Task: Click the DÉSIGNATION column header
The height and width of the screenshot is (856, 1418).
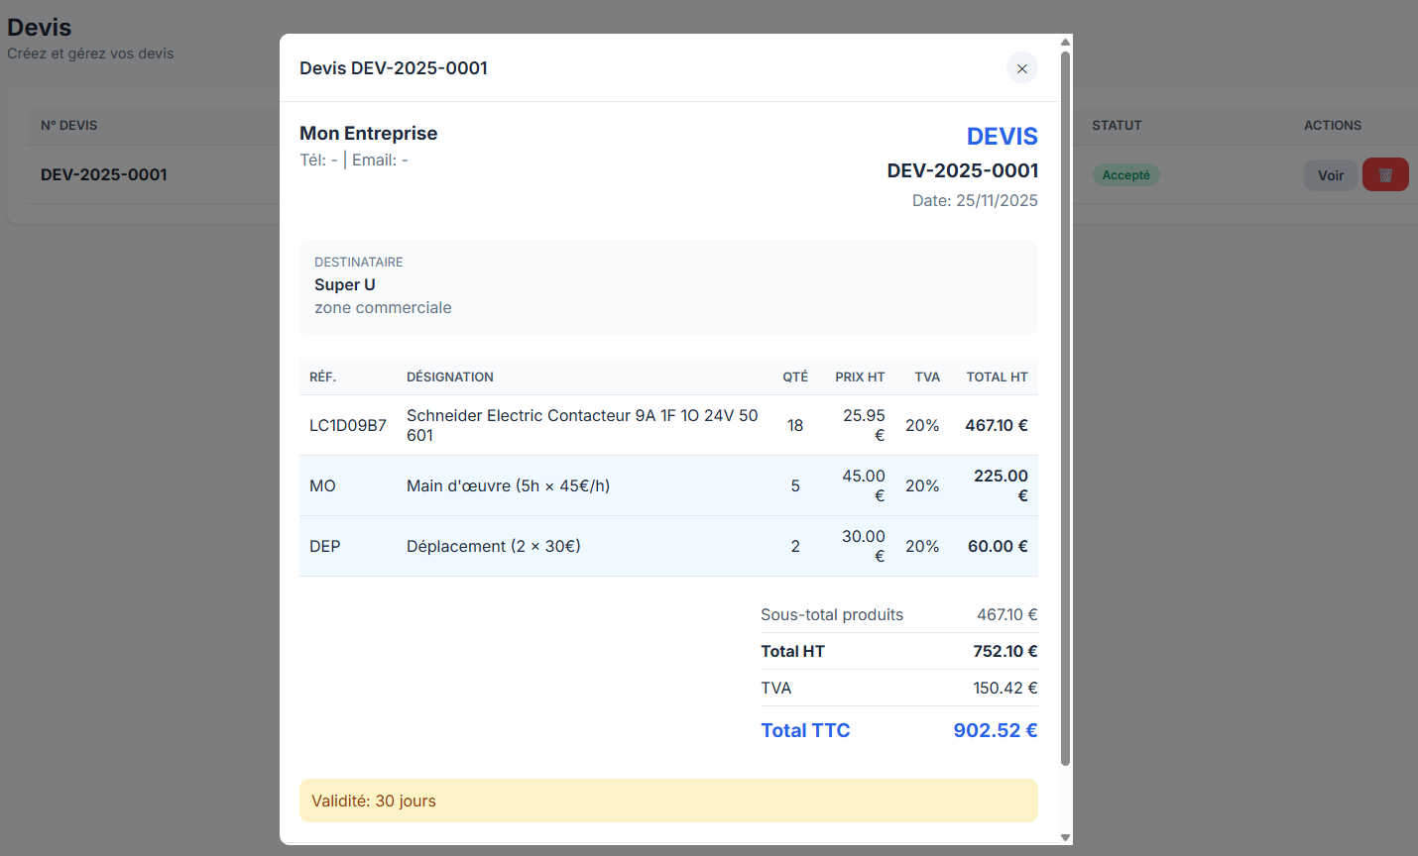Action: [450, 377]
